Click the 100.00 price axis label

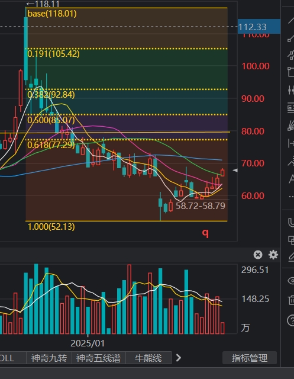point(256,66)
